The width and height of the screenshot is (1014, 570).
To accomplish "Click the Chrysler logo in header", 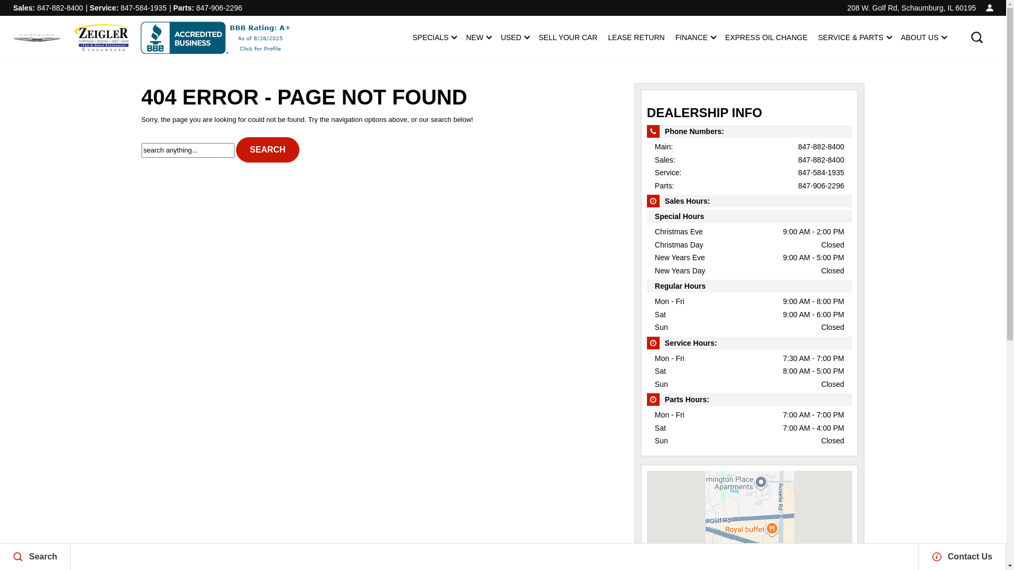I will click(37, 38).
